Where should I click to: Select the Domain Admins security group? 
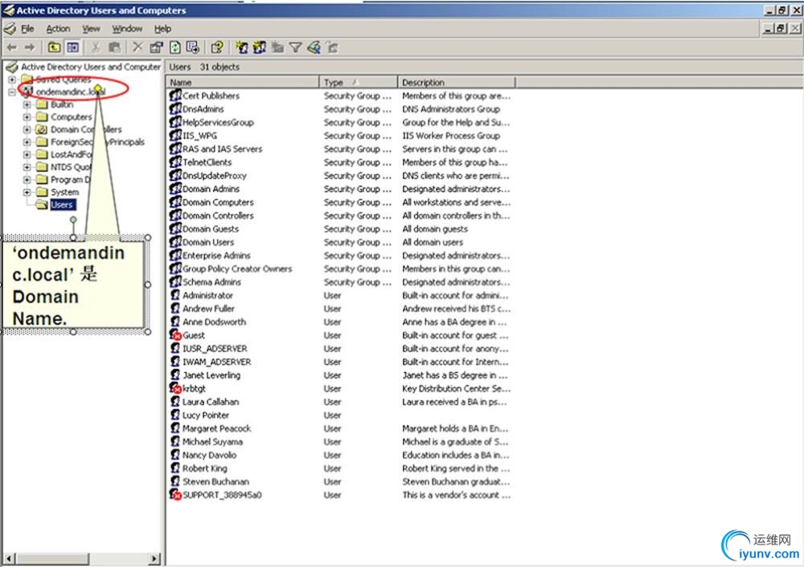pyautogui.click(x=211, y=189)
